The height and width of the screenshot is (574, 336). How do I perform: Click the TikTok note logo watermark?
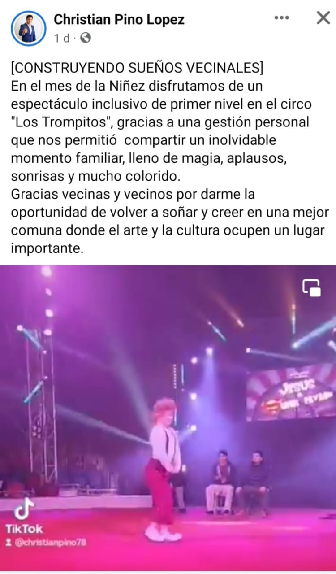click(22, 509)
